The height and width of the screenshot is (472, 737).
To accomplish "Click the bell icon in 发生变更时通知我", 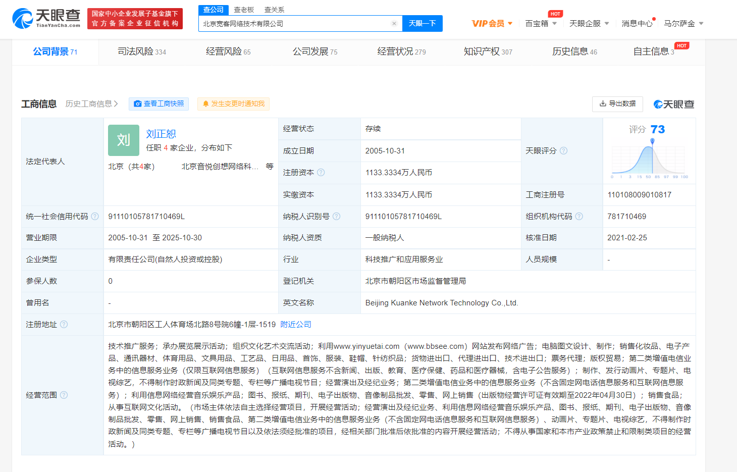I will point(205,104).
